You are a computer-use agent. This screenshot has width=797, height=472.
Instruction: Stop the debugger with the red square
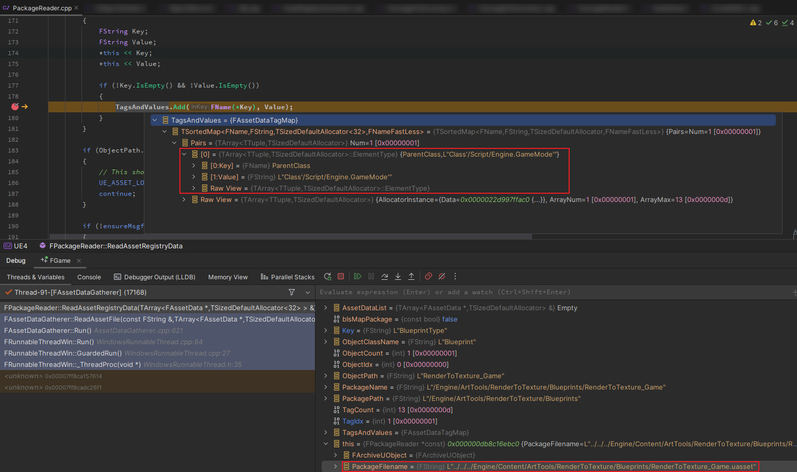[x=341, y=277]
